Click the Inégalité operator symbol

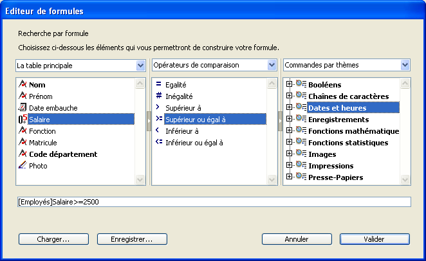point(158,96)
